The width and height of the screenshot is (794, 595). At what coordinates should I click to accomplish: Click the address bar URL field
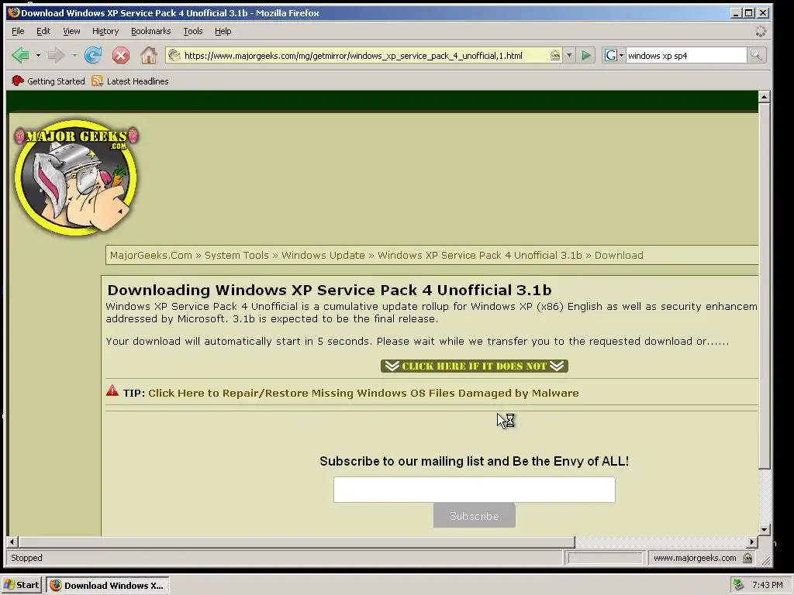pyautogui.click(x=364, y=56)
